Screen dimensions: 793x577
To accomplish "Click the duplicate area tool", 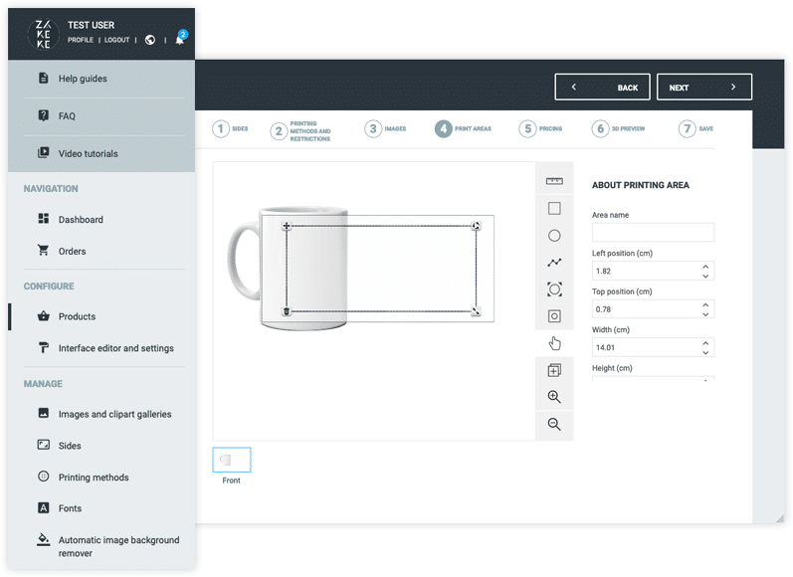I will click(554, 370).
